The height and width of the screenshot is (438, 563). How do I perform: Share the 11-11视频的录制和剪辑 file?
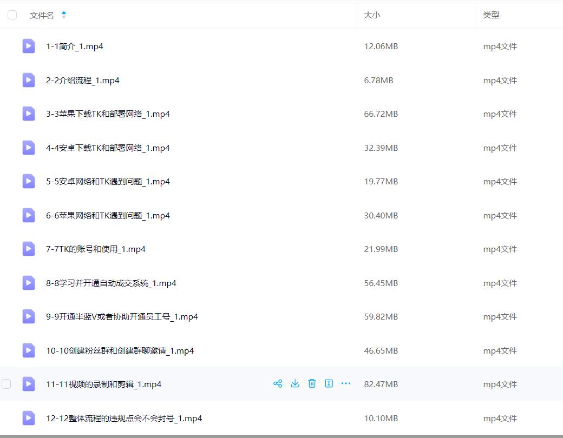click(x=278, y=384)
